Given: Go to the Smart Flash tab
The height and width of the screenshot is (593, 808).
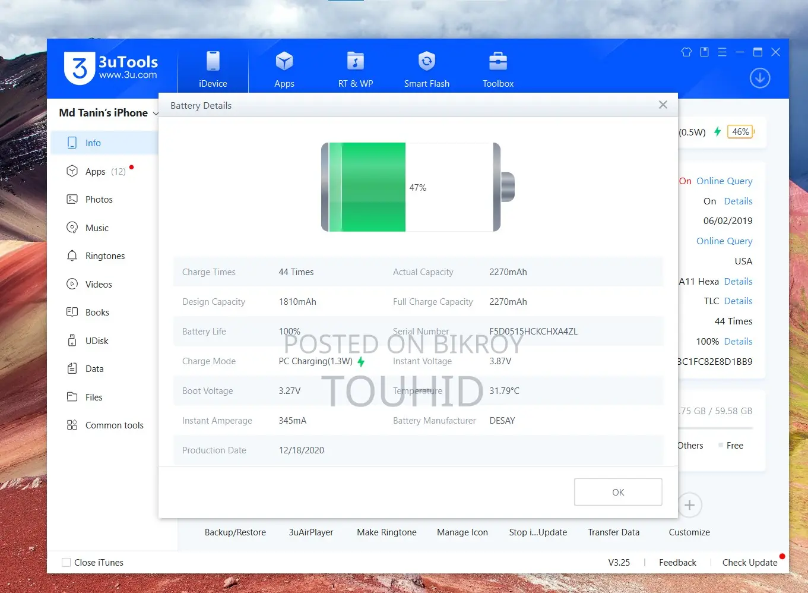Looking at the screenshot, I should (x=427, y=70).
